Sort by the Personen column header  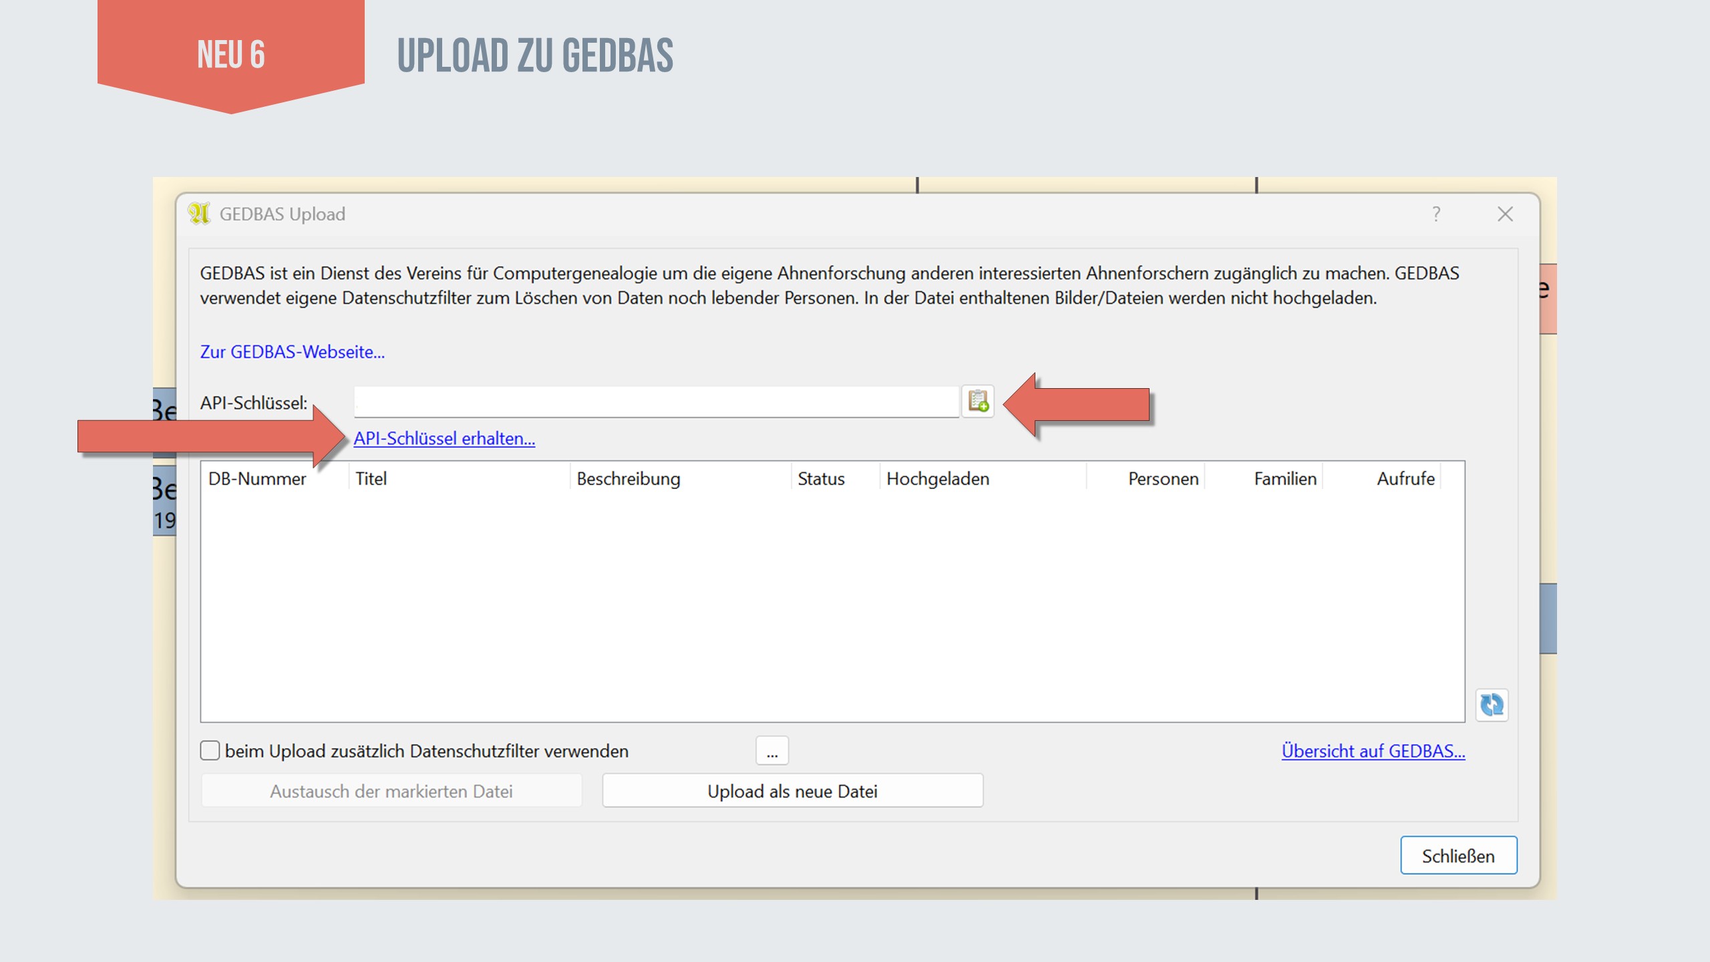(x=1162, y=479)
